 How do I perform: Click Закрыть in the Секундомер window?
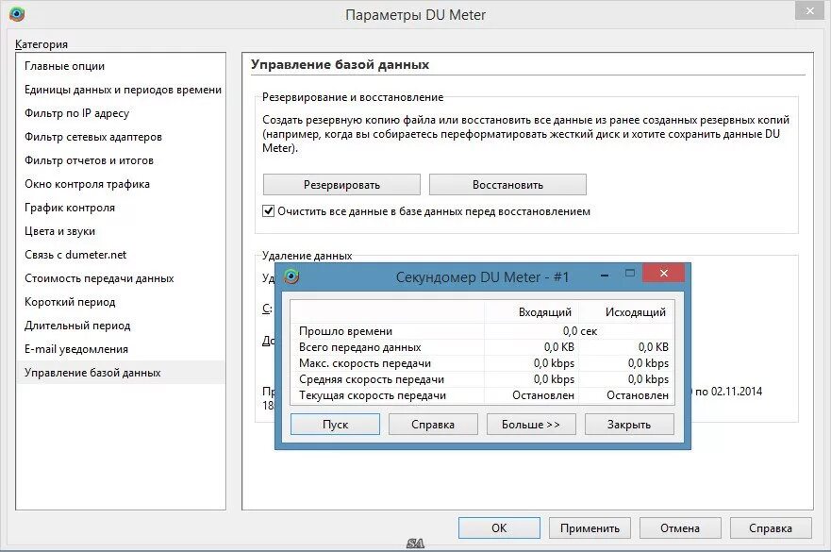629,425
